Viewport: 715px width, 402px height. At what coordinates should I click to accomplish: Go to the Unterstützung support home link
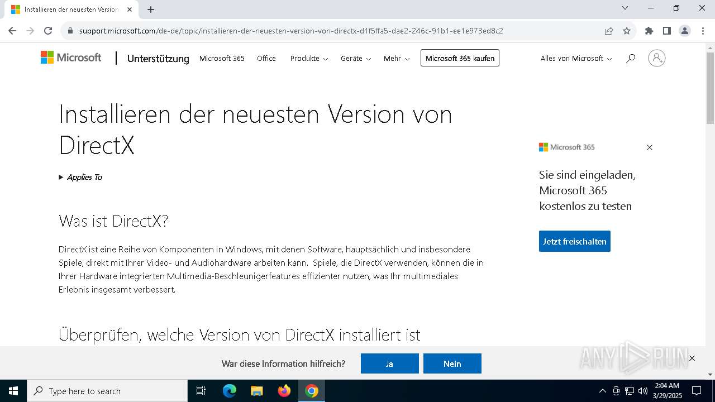(x=158, y=59)
